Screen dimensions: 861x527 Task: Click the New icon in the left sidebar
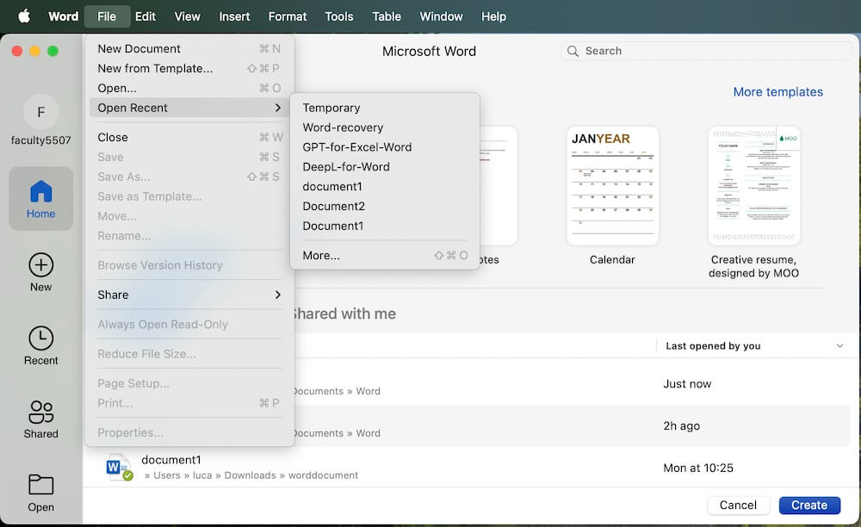pos(40,265)
